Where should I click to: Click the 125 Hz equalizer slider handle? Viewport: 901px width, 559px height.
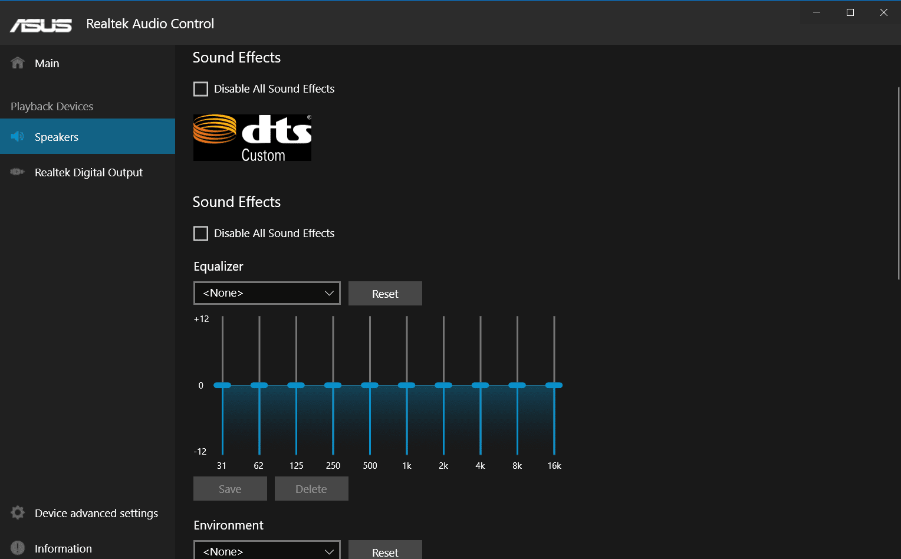296,385
